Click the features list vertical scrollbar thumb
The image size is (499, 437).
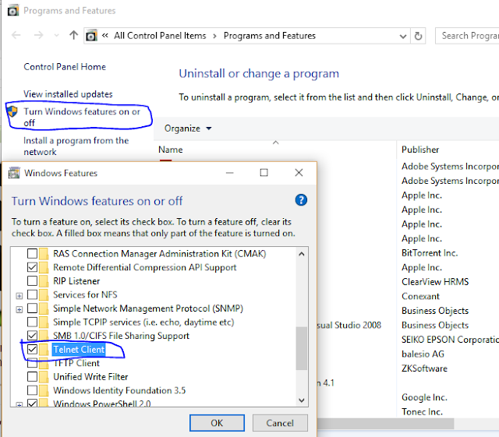click(x=302, y=348)
